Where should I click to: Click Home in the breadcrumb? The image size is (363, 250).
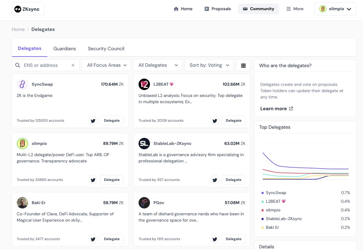coord(18,29)
